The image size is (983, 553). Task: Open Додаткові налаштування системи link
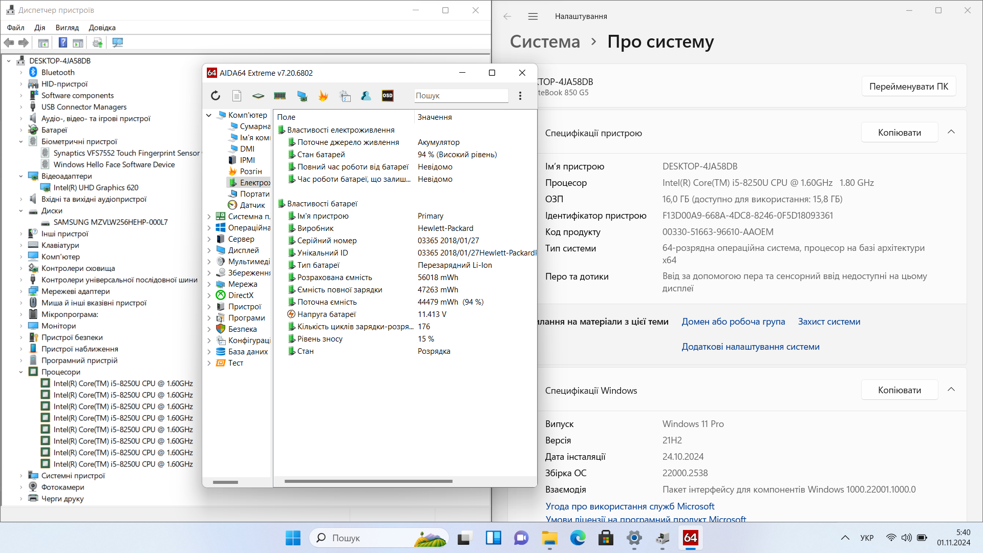[750, 347]
